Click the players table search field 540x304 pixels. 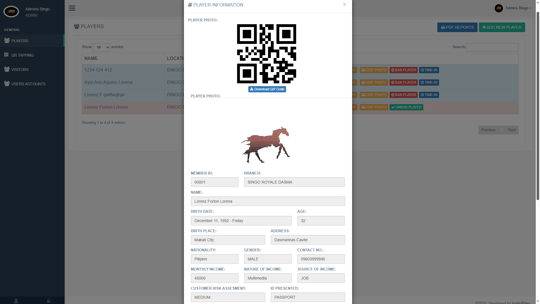492,47
